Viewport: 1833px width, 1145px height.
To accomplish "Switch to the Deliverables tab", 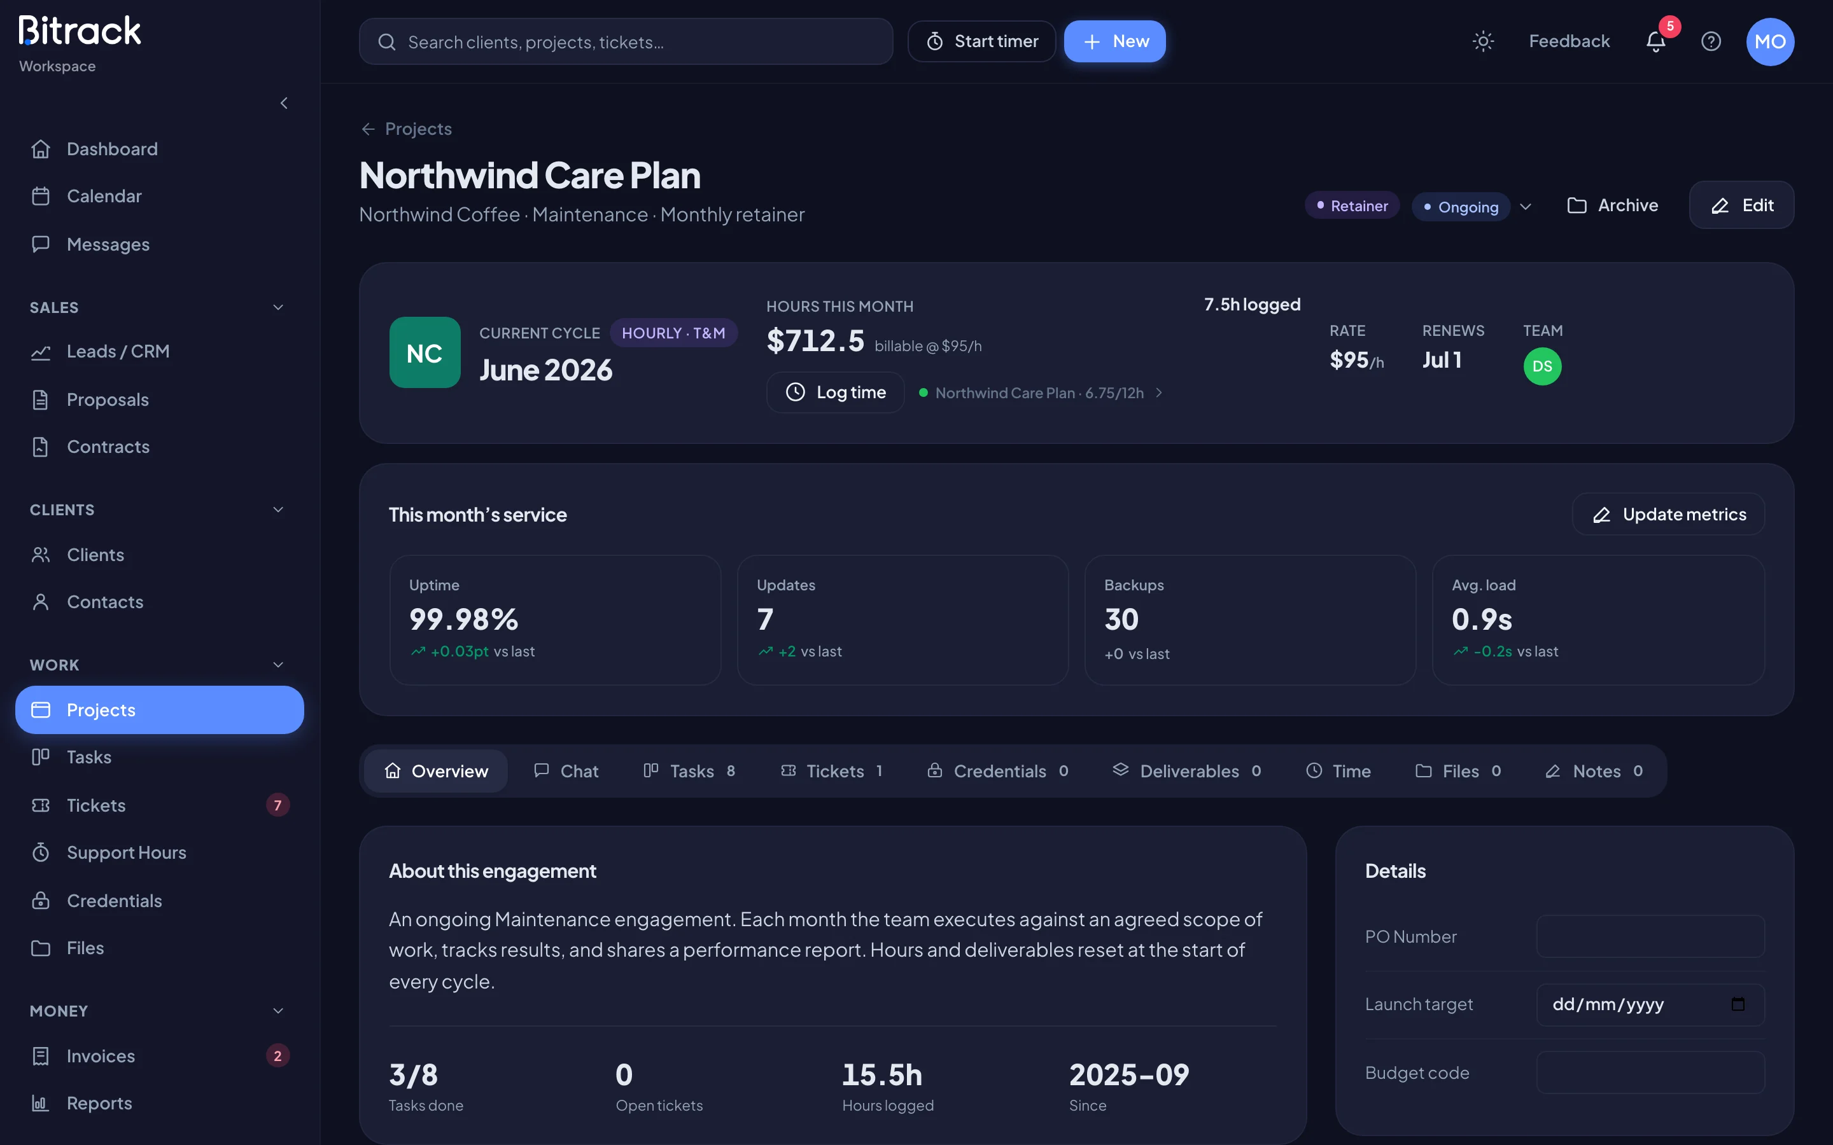I will [1187, 771].
